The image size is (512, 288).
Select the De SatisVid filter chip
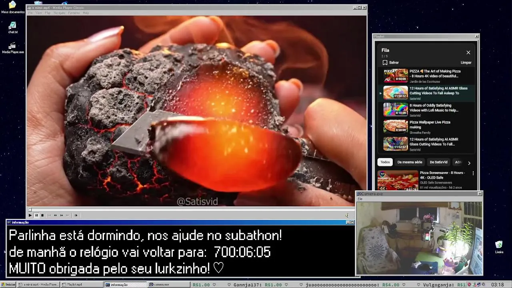438,162
